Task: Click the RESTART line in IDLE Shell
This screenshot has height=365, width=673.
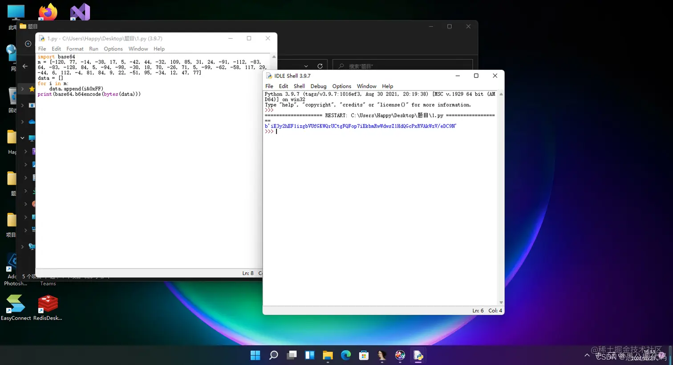Action: [x=380, y=115]
